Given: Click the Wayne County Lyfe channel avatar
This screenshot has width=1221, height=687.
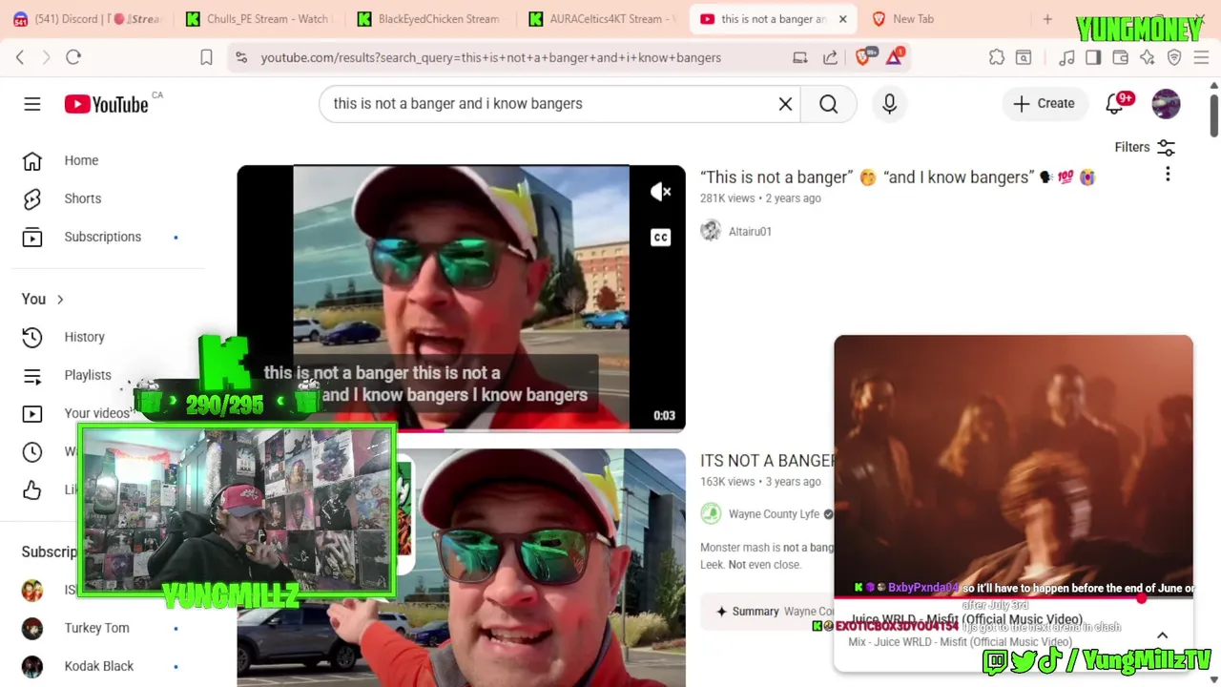Looking at the screenshot, I should tap(711, 513).
